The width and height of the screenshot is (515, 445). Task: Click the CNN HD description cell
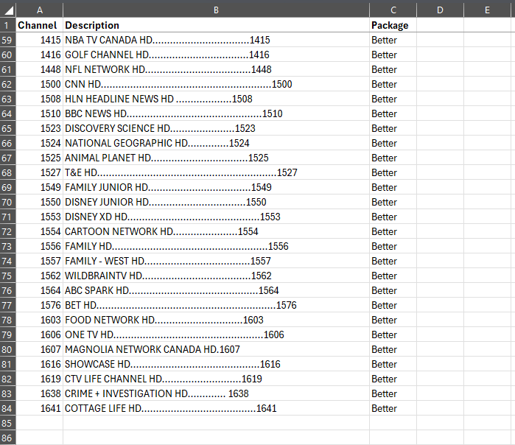(x=216, y=84)
